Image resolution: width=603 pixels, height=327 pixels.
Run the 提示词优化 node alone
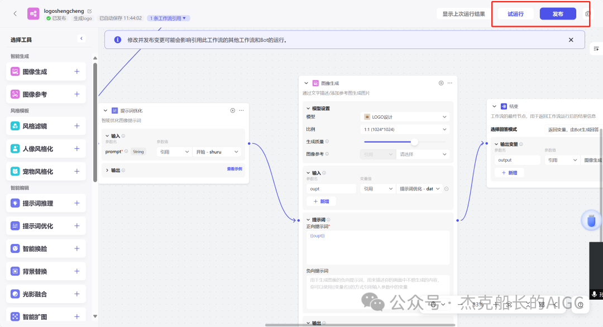[x=233, y=110]
